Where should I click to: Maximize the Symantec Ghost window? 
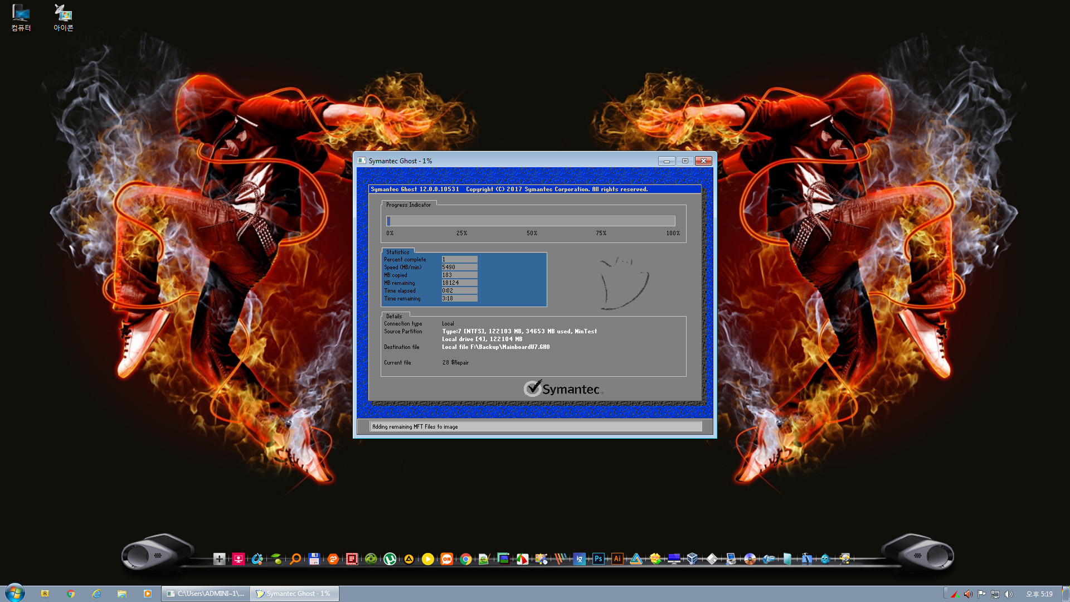coord(685,161)
